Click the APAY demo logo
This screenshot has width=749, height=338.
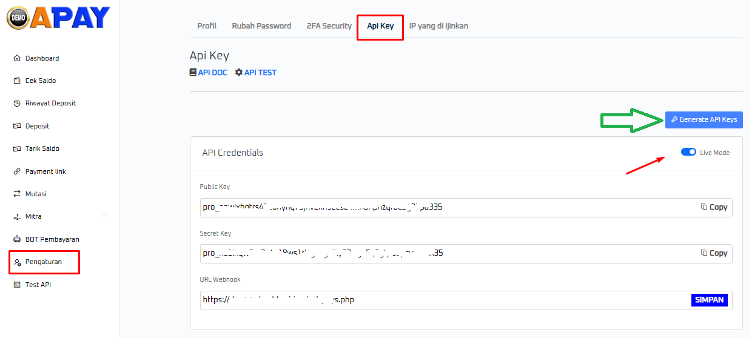(58, 17)
